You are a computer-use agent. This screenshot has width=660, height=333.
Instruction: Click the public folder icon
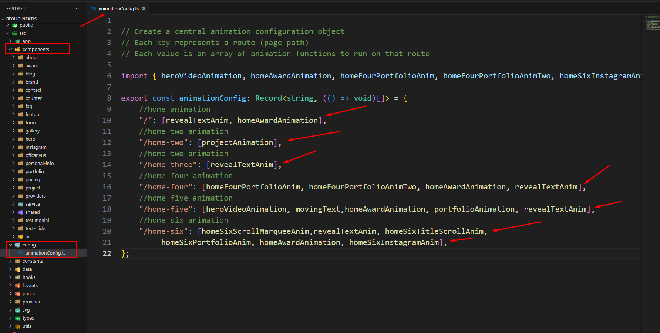pos(15,25)
